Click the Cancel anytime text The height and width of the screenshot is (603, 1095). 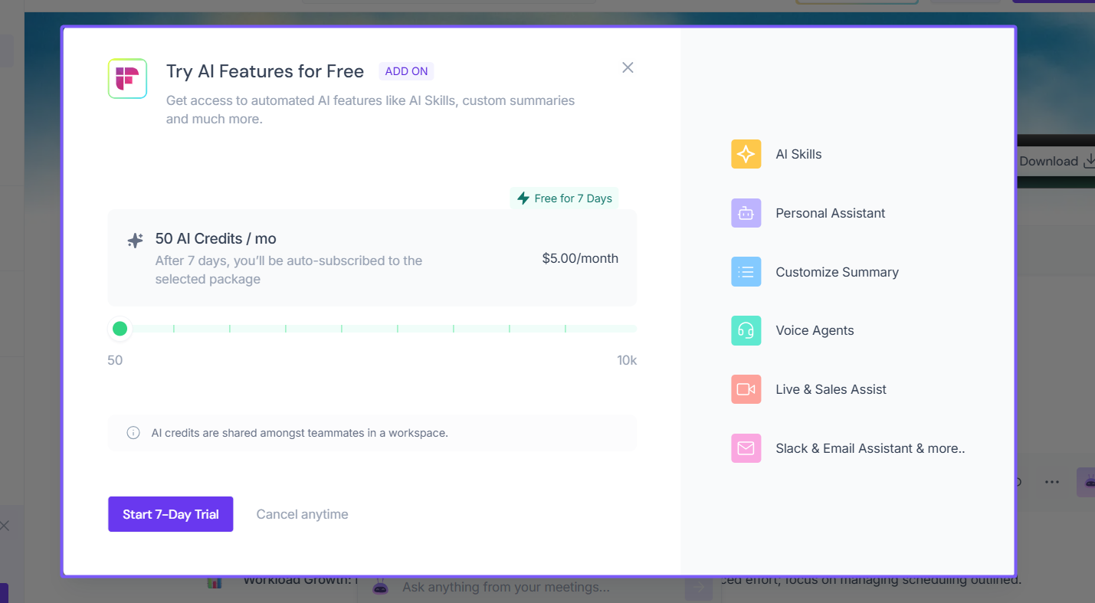point(302,514)
